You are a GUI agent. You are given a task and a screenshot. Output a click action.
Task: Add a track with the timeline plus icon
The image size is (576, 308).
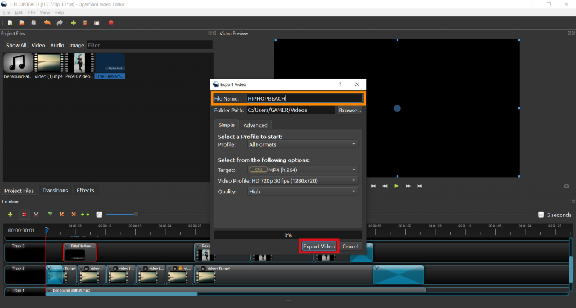click(x=10, y=214)
